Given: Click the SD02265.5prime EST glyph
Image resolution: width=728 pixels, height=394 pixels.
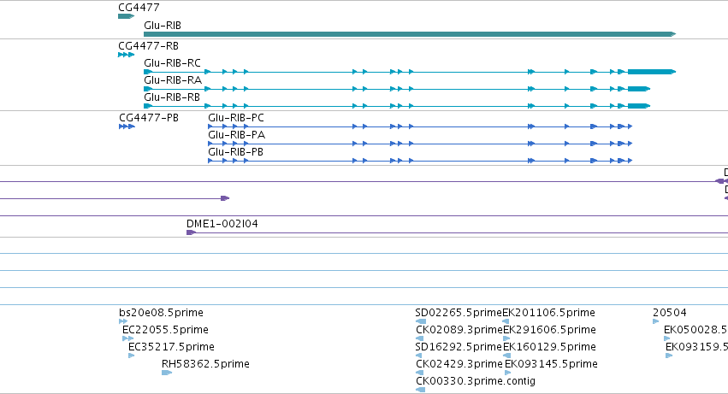Looking at the screenshot, I should point(421,321).
